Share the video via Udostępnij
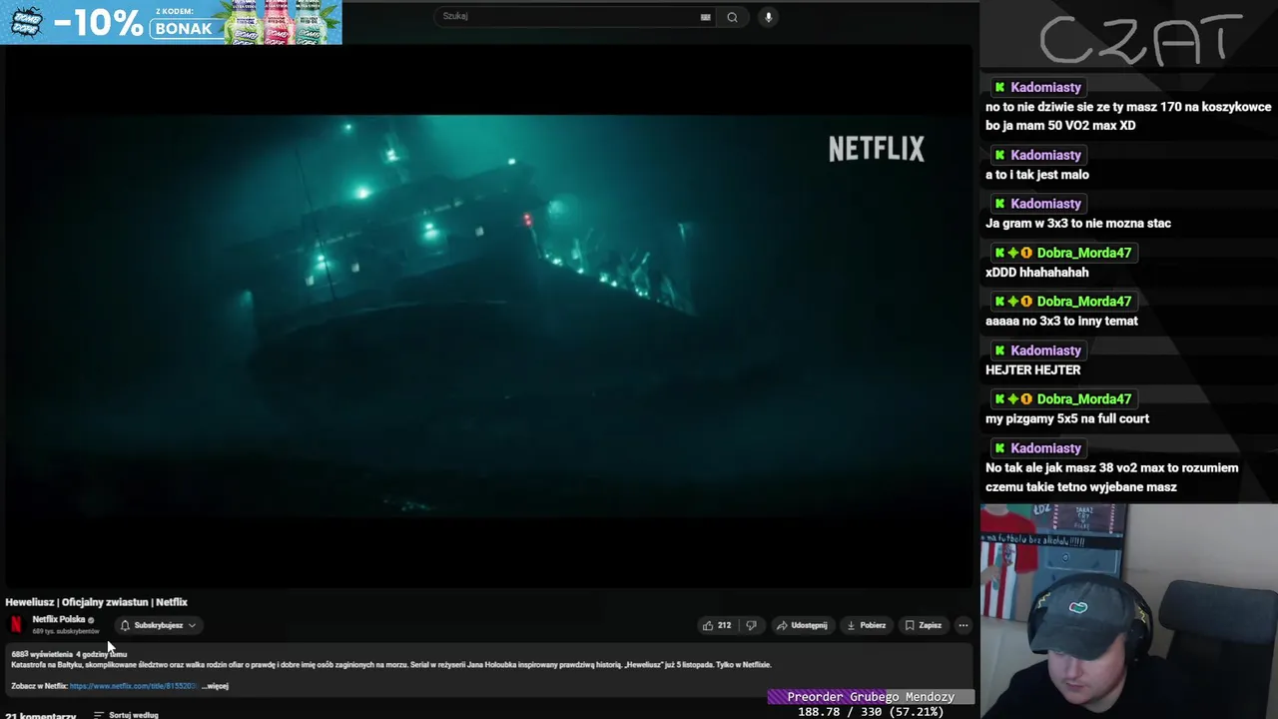The image size is (1278, 719). pyautogui.click(x=802, y=625)
